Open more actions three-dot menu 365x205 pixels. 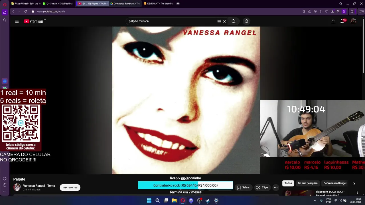pyautogui.click(x=276, y=187)
